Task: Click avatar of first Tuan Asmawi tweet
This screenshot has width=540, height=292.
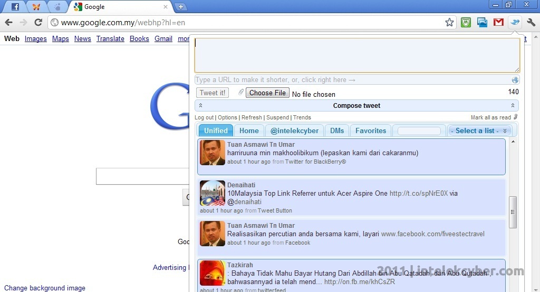Action: [x=212, y=153]
